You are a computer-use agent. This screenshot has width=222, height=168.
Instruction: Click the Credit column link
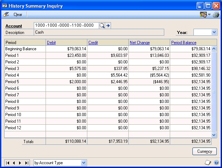click(93, 43)
